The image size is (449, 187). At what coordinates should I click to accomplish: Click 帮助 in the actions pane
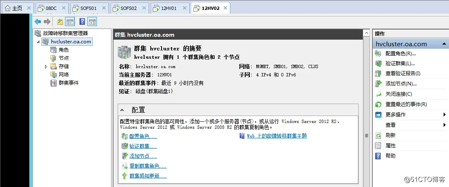tap(391, 156)
